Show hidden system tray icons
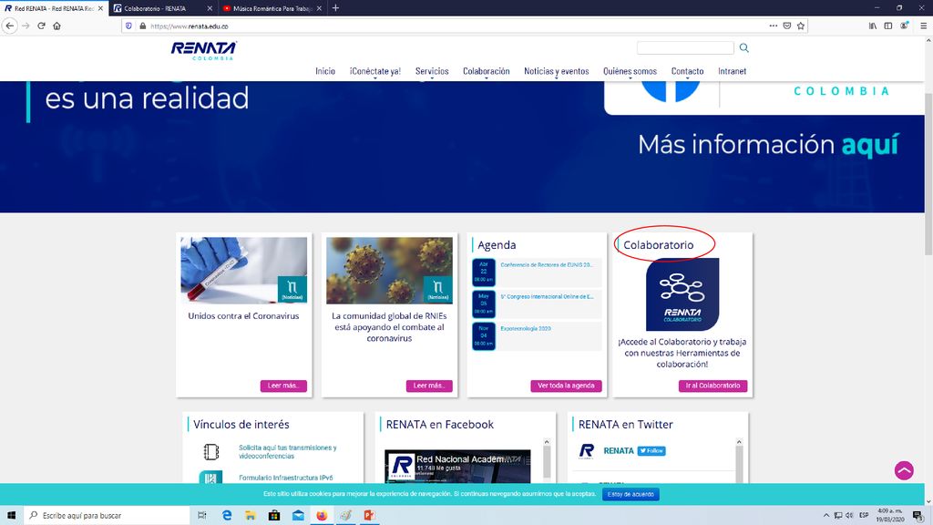 [825, 516]
